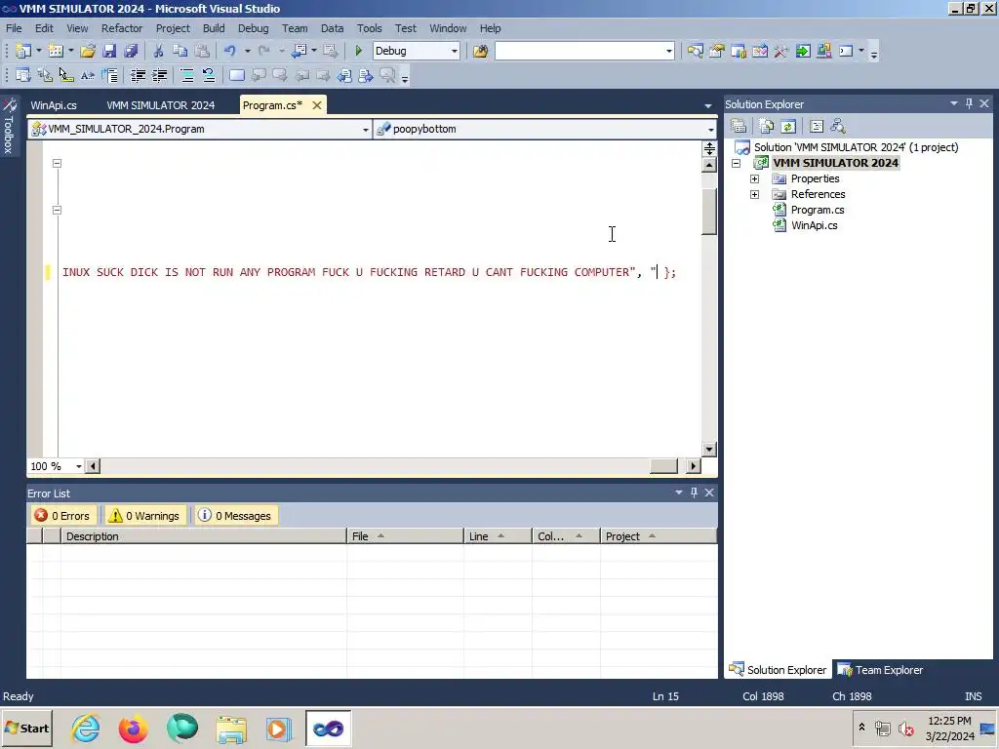Open the Solution Explorer Properties icon
The width and height of the screenshot is (999, 749).
point(739,126)
